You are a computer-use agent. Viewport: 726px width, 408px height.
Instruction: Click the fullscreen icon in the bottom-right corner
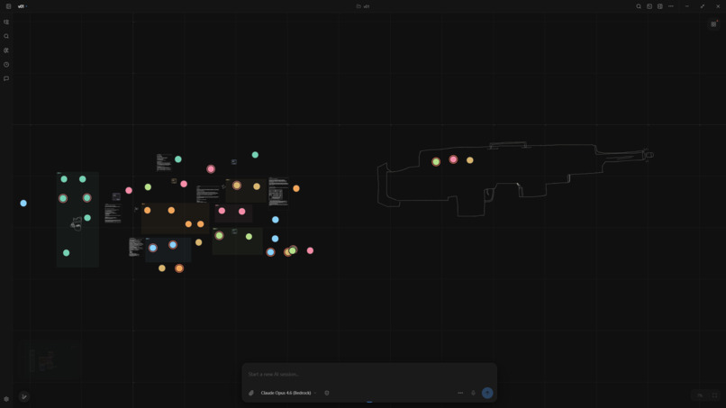714,395
